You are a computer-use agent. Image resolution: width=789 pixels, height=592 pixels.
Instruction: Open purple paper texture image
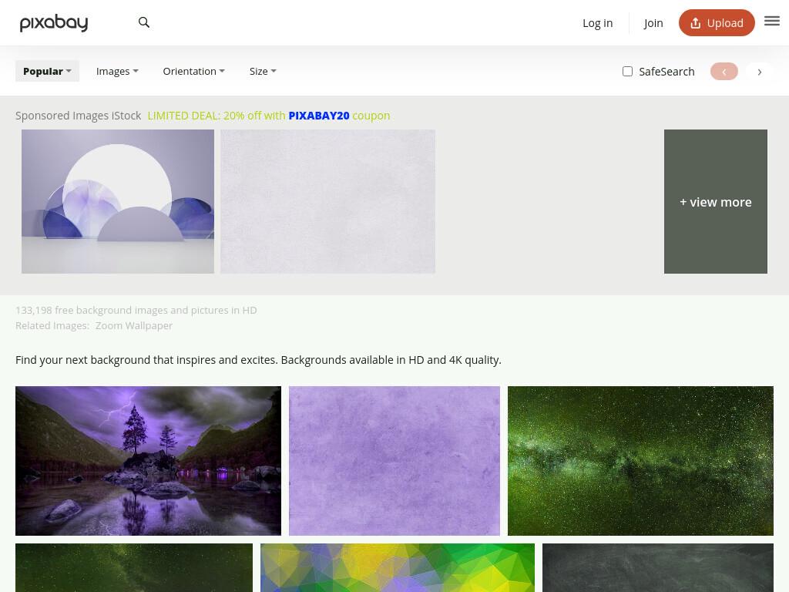[x=394, y=461]
